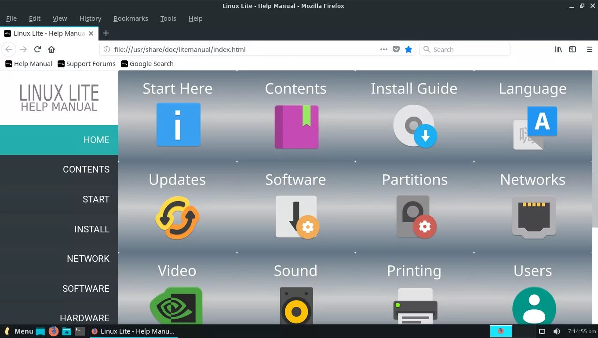This screenshot has height=338, width=598.
Task: Click the page vertical scrollbar
Action: 595,150
